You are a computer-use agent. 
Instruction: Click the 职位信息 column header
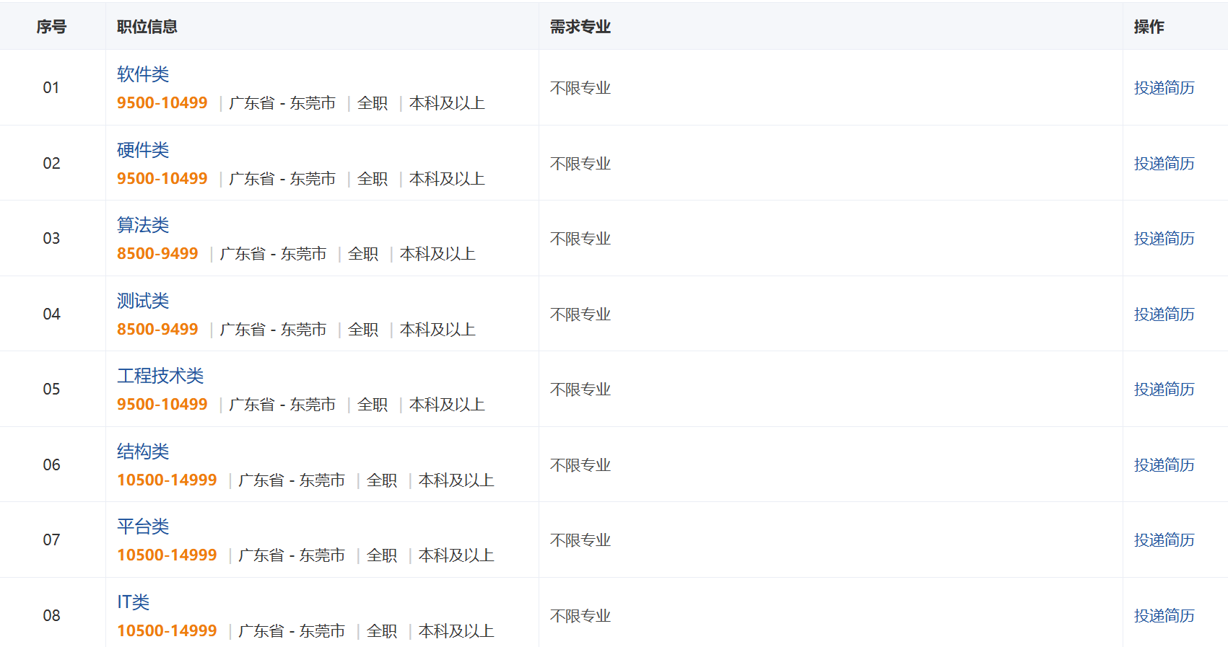click(x=147, y=27)
